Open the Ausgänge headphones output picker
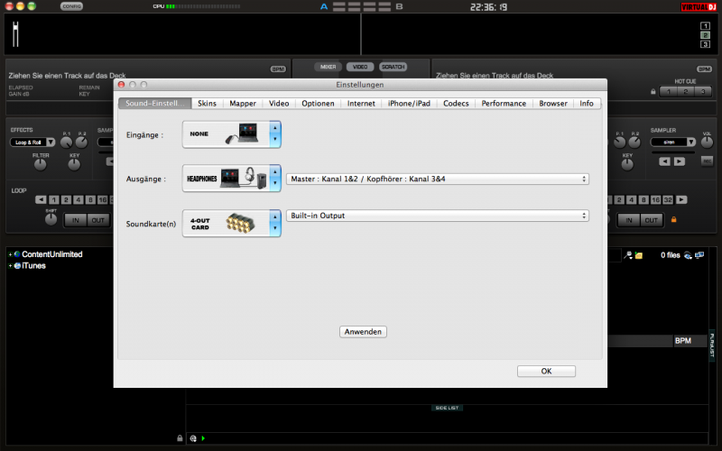The image size is (722, 451). pos(231,179)
